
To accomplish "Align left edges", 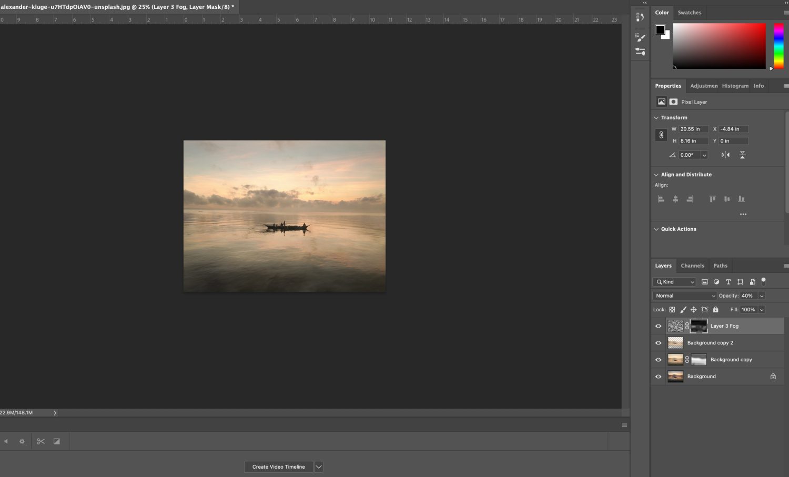I will [661, 199].
